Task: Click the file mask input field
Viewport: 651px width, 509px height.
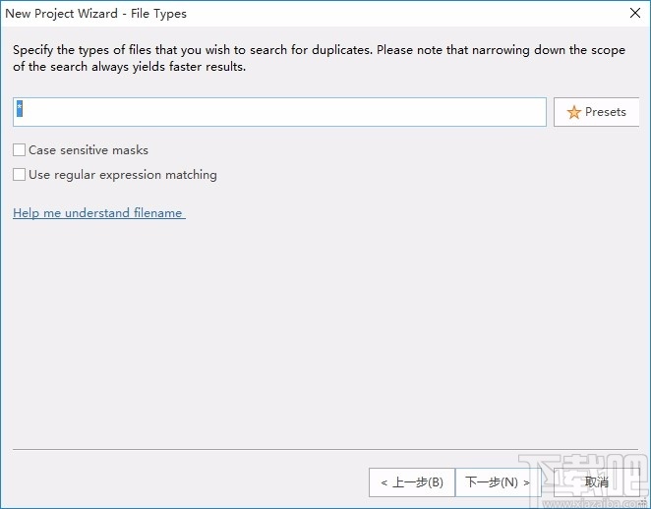Action: click(x=279, y=112)
